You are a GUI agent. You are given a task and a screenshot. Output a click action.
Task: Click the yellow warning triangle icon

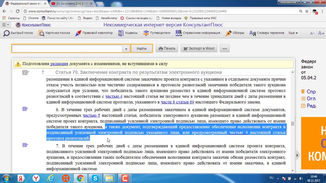tap(18, 64)
